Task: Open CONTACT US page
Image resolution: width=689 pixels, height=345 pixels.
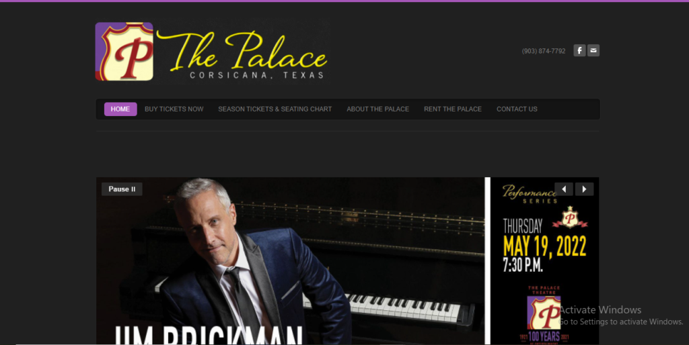Action: (x=517, y=109)
